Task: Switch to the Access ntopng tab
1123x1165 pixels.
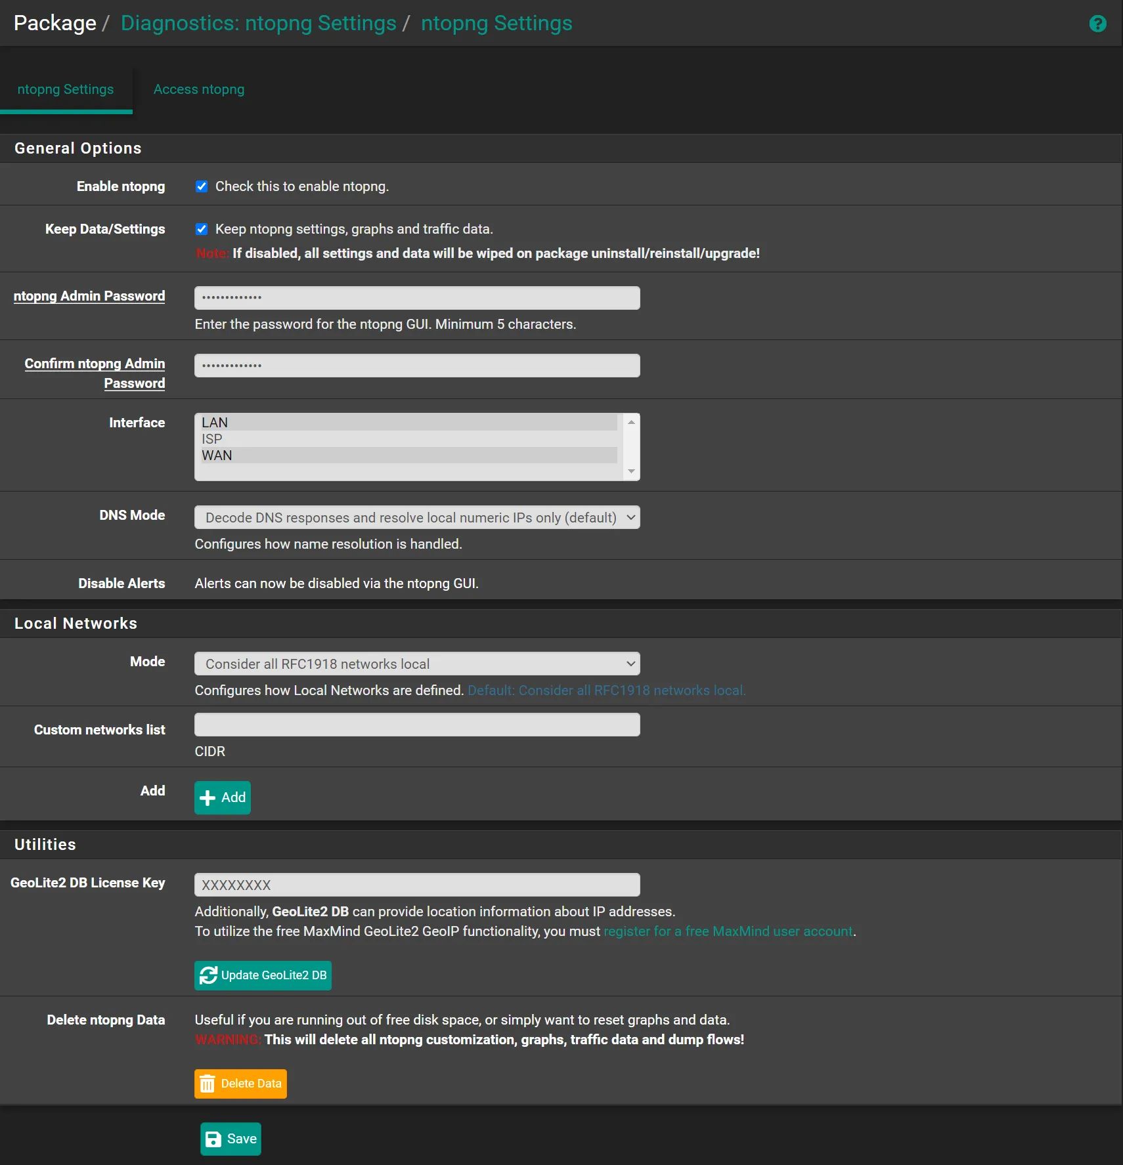Action: pos(198,89)
